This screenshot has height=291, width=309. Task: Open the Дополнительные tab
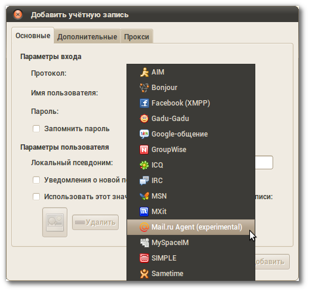(x=87, y=37)
